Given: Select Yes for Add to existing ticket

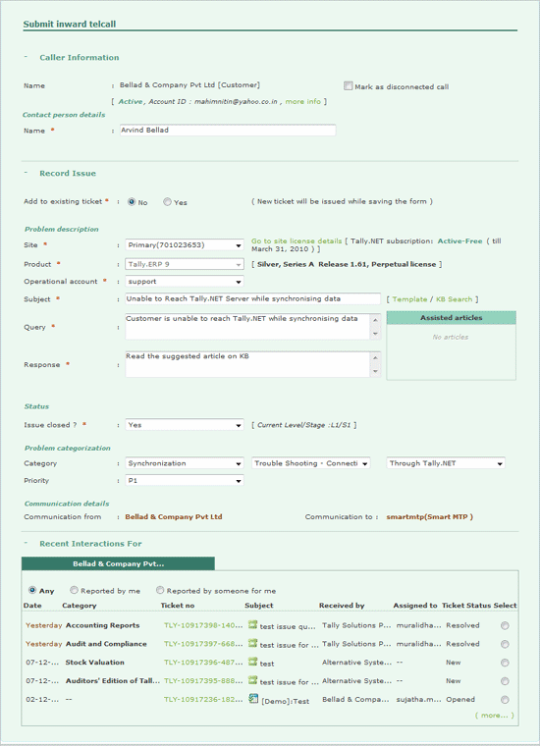Looking at the screenshot, I should pos(167,202).
